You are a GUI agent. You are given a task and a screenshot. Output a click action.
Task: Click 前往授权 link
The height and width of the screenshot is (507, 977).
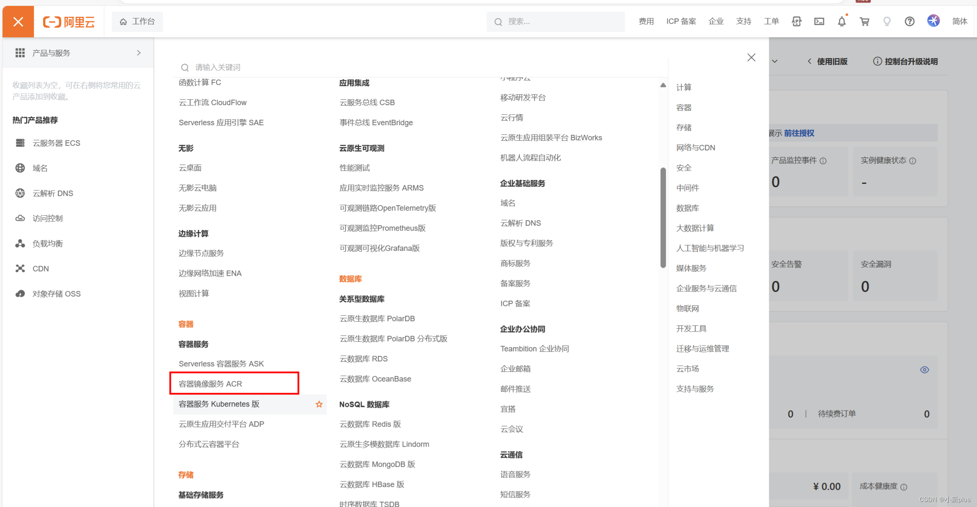tap(799, 133)
